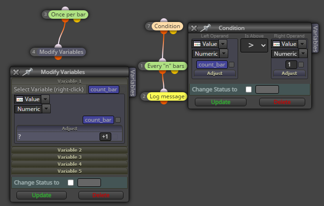Screen dimensions: 324x206
Task: Click Delete in Condition panel
Action: 282,102
